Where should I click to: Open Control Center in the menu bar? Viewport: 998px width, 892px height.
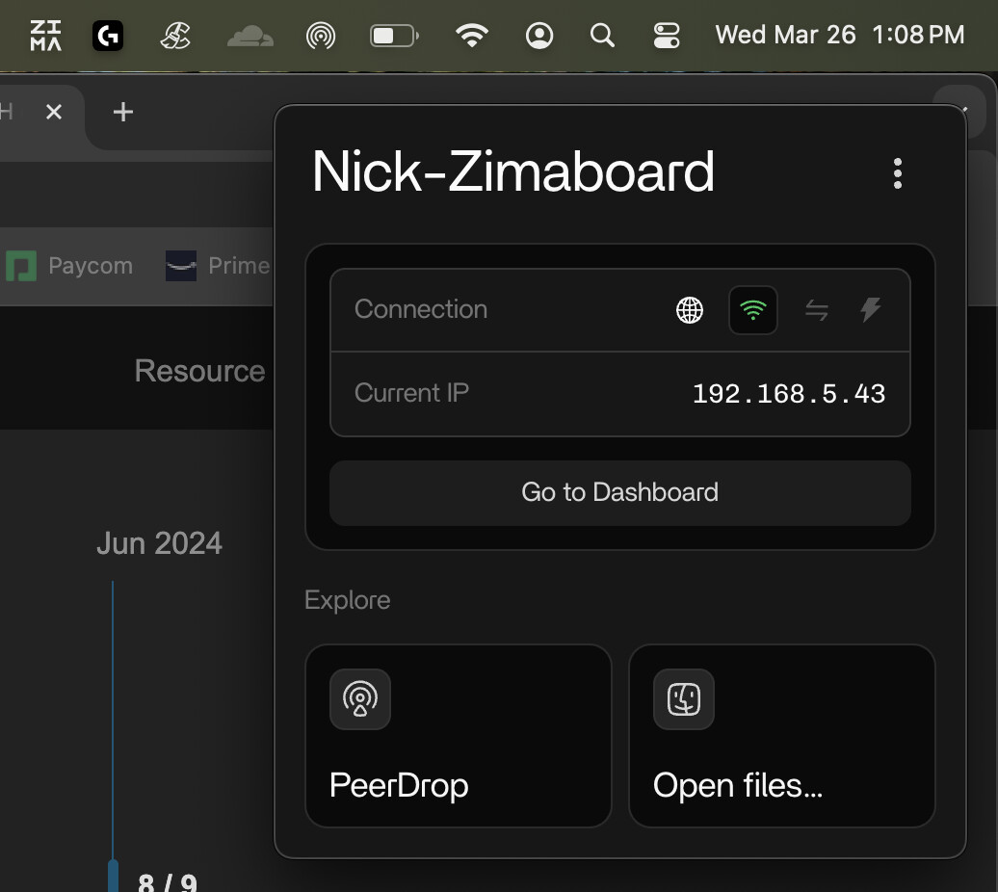point(667,36)
